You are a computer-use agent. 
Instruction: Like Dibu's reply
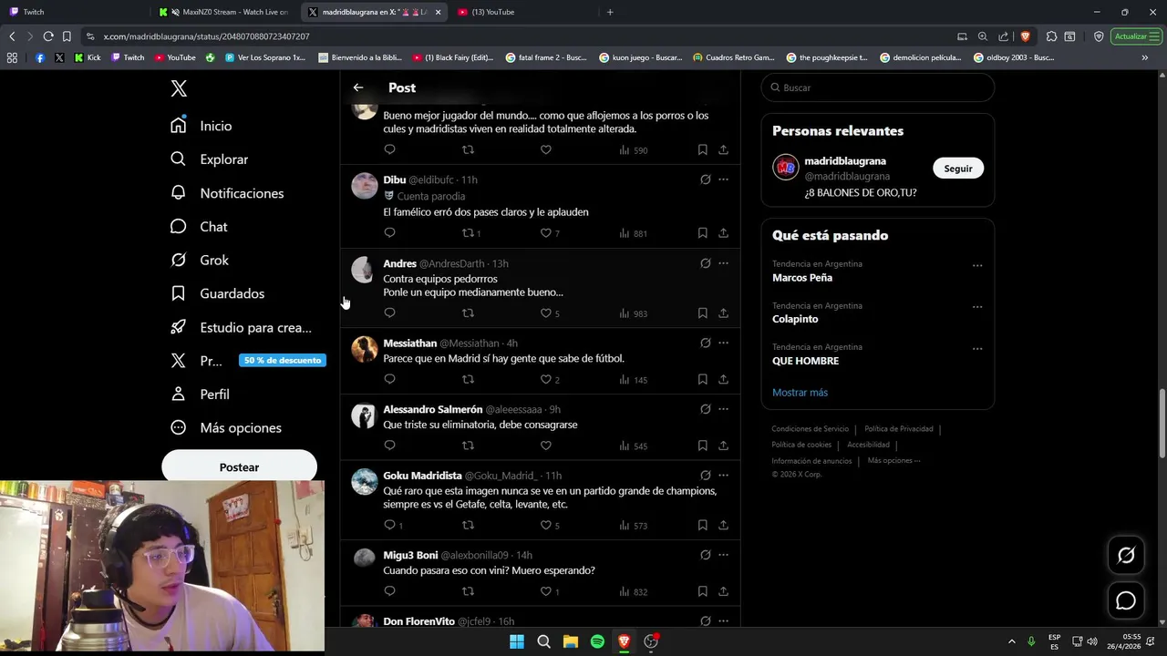(545, 233)
